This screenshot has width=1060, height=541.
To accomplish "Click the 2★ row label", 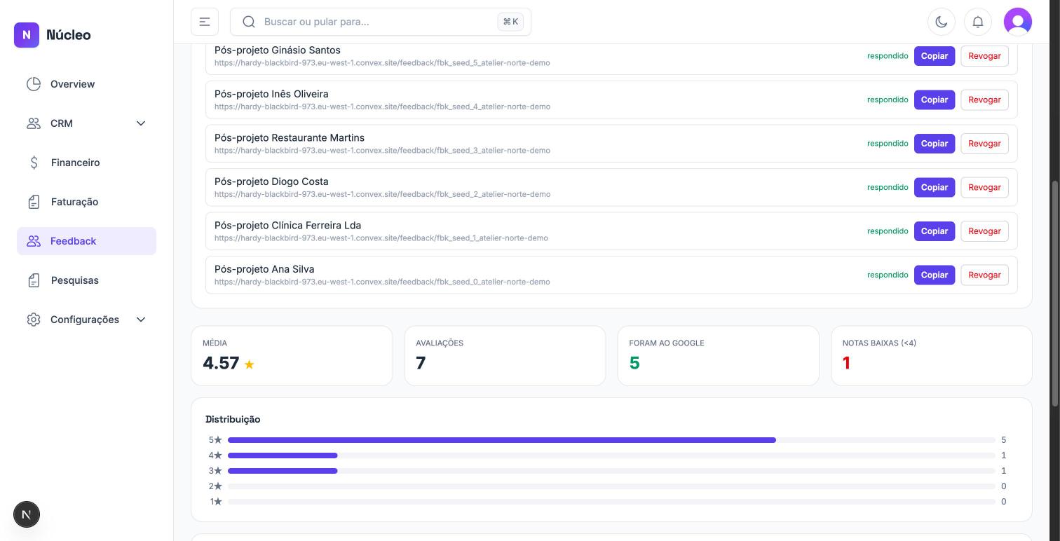I will click(215, 486).
